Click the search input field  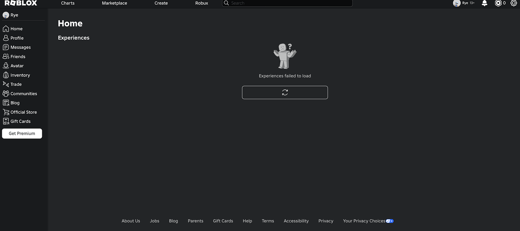[287, 3]
